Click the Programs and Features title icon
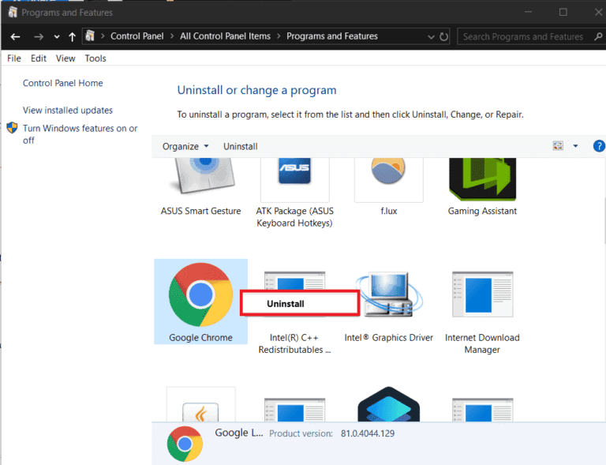This screenshot has height=465, width=606. coord(13,13)
